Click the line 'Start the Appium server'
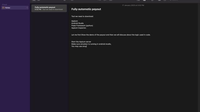The height and width of the screenshot is (112, 200). point(81,42)
